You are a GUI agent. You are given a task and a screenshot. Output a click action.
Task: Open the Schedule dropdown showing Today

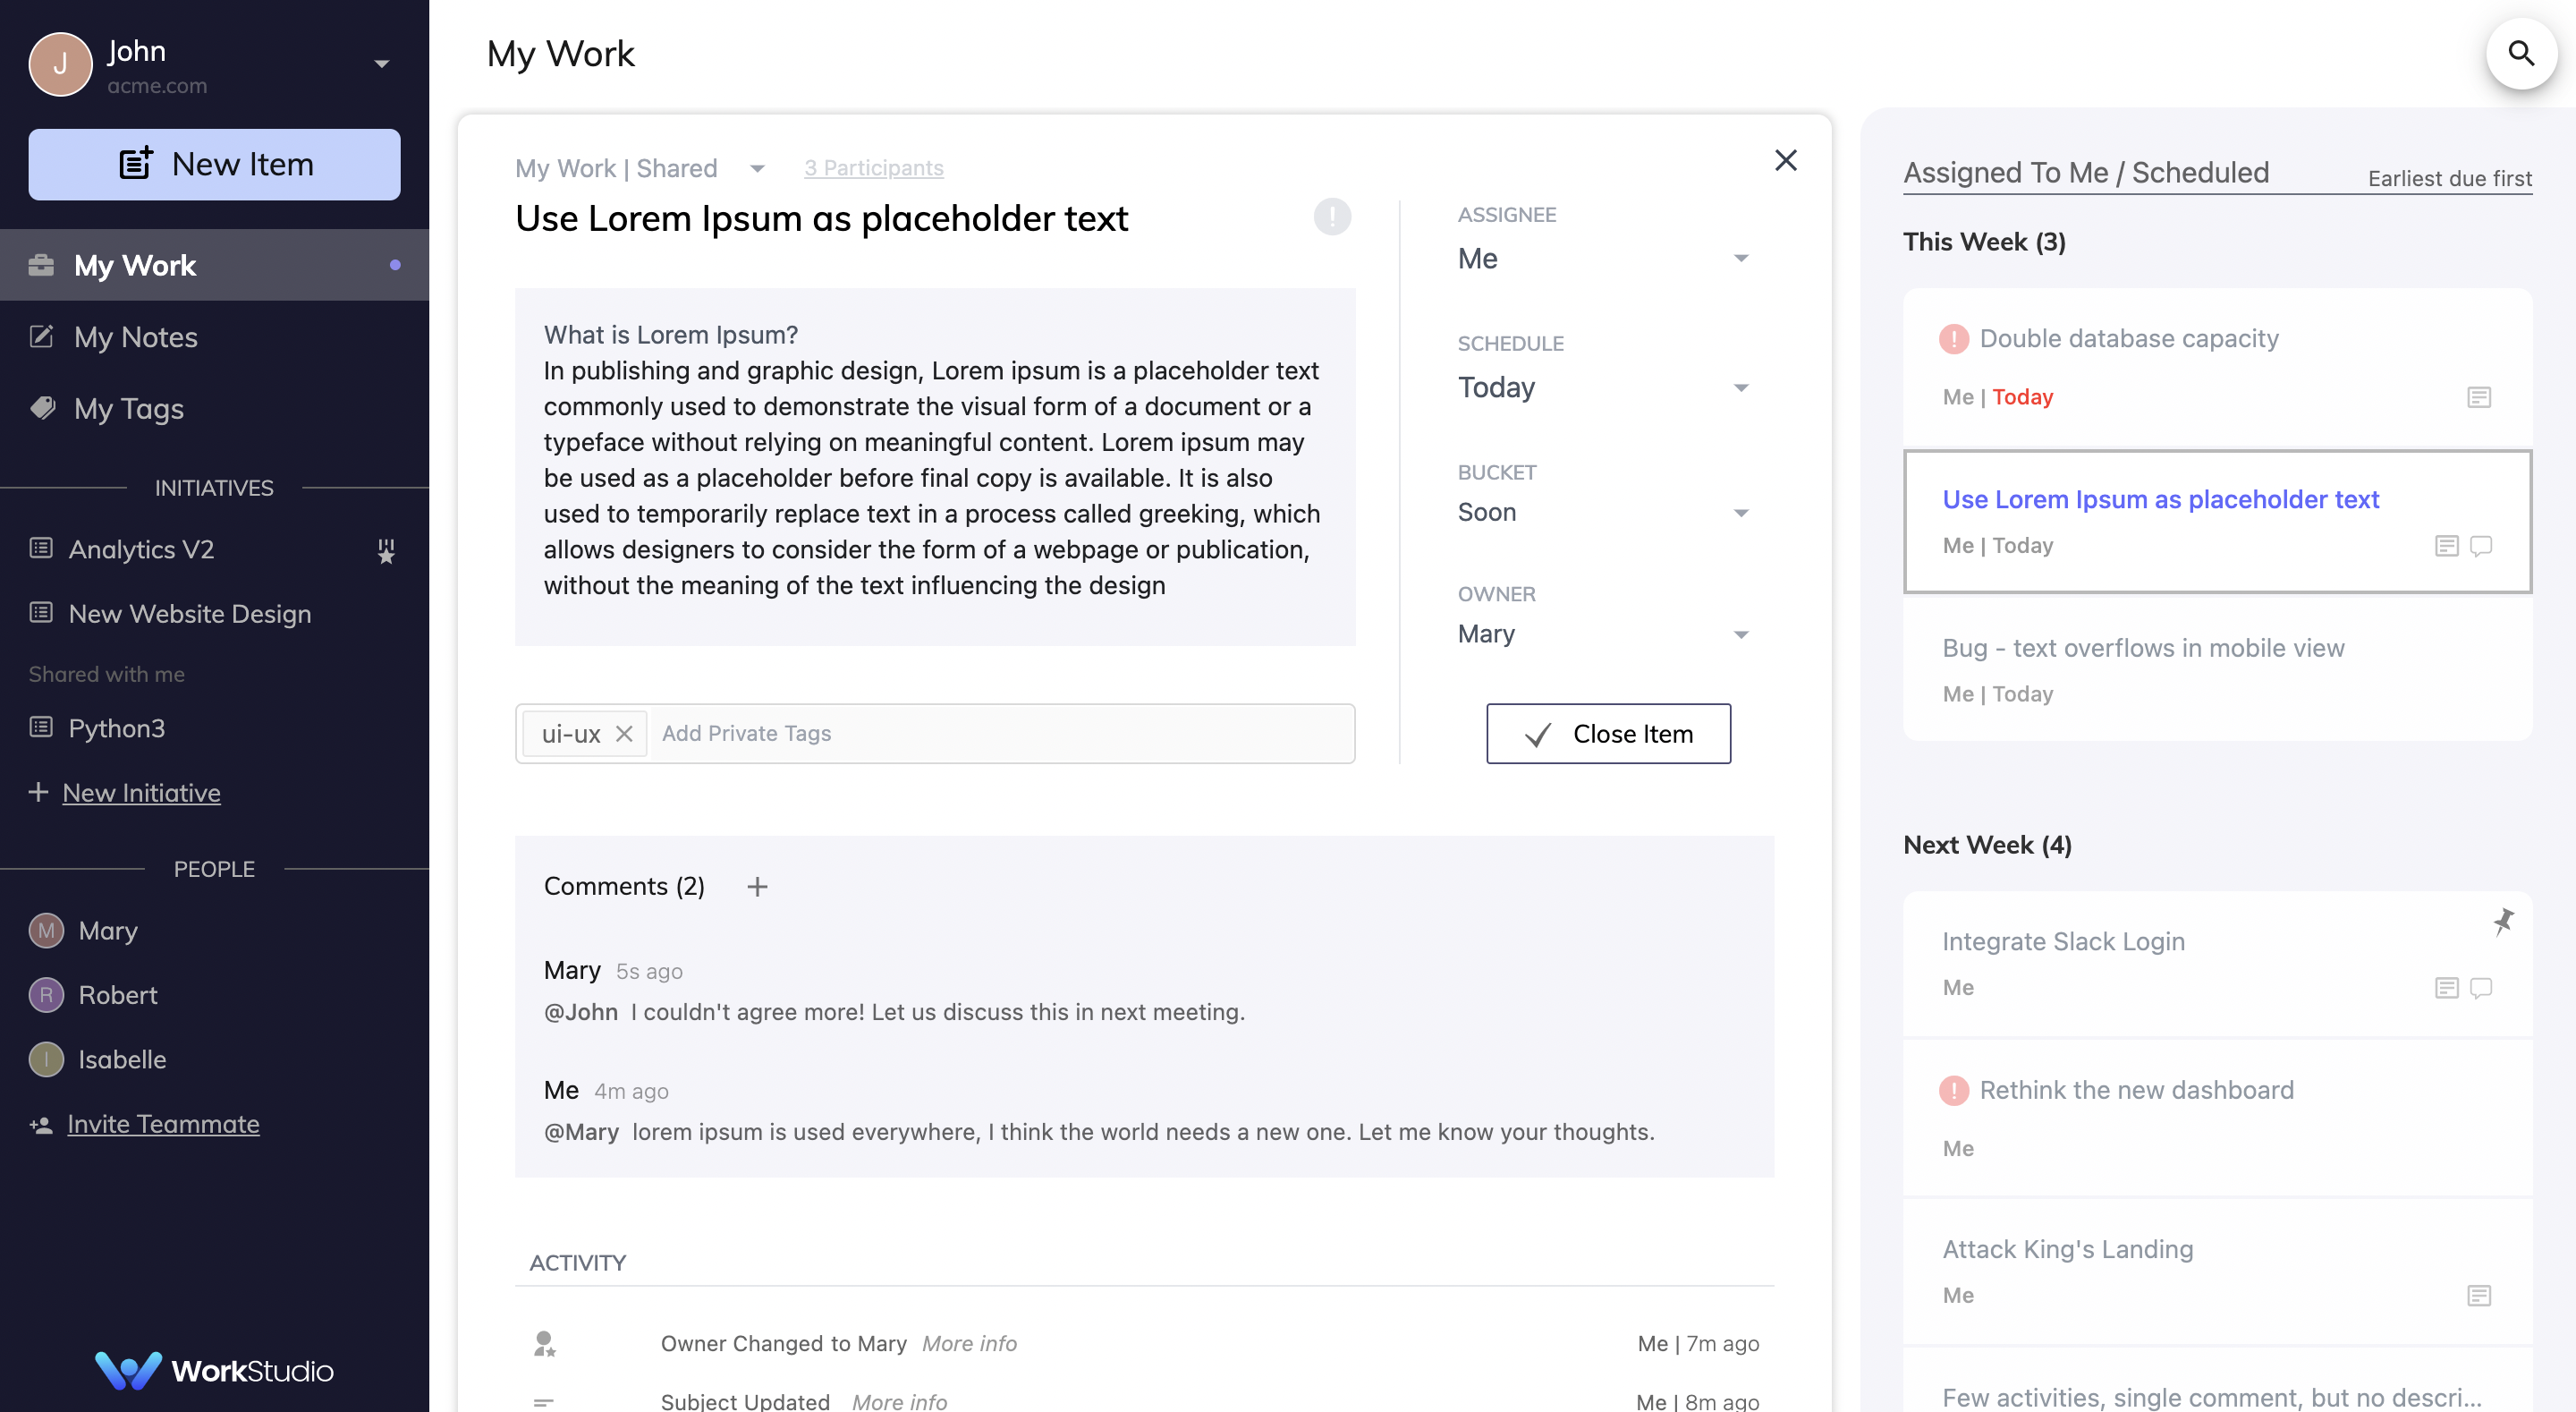point(1740,387)
